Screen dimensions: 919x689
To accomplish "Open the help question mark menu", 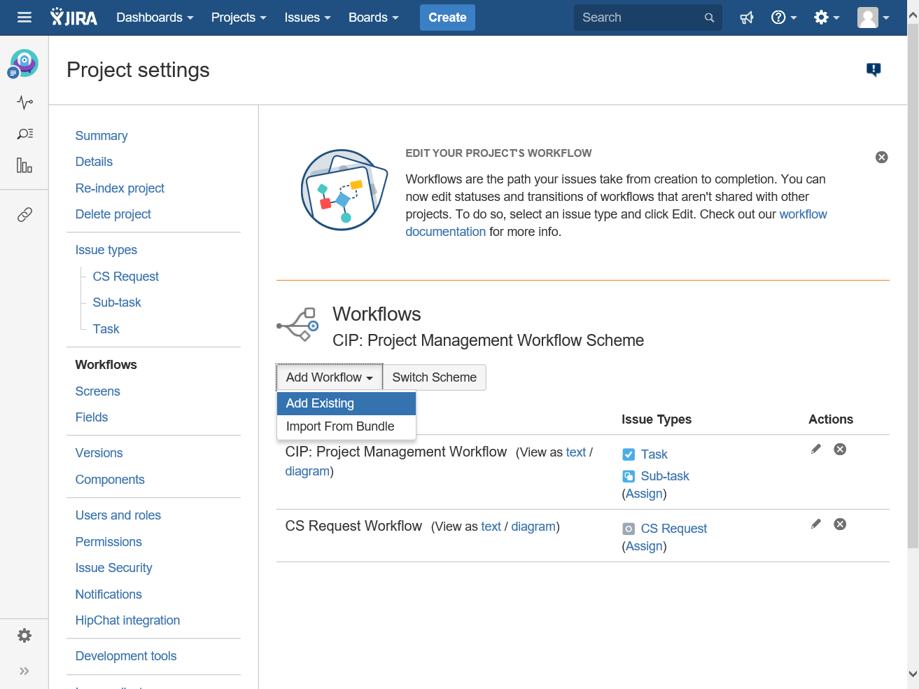I will point(784,18).
